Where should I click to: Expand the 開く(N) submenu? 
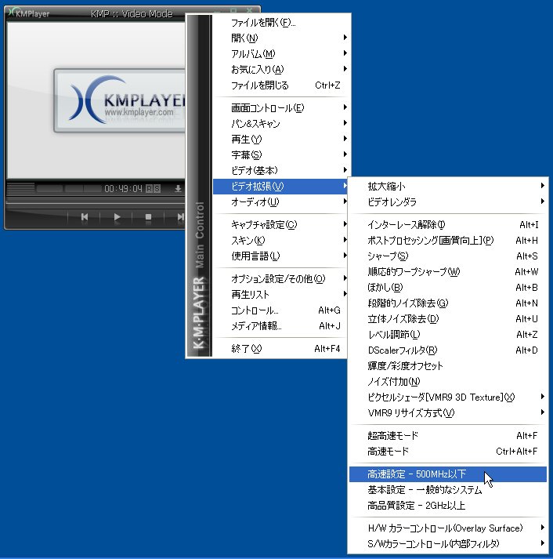pos(282,38)
